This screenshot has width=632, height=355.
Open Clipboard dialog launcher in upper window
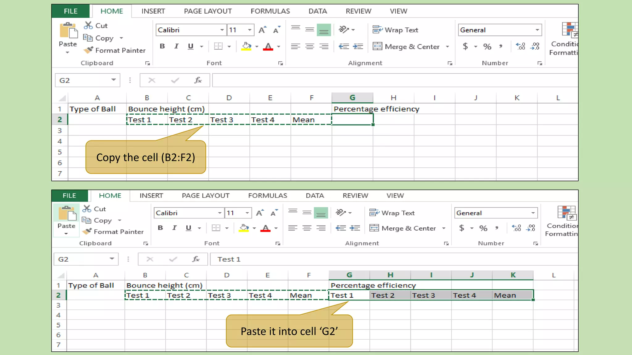click(x=148, y=63)
